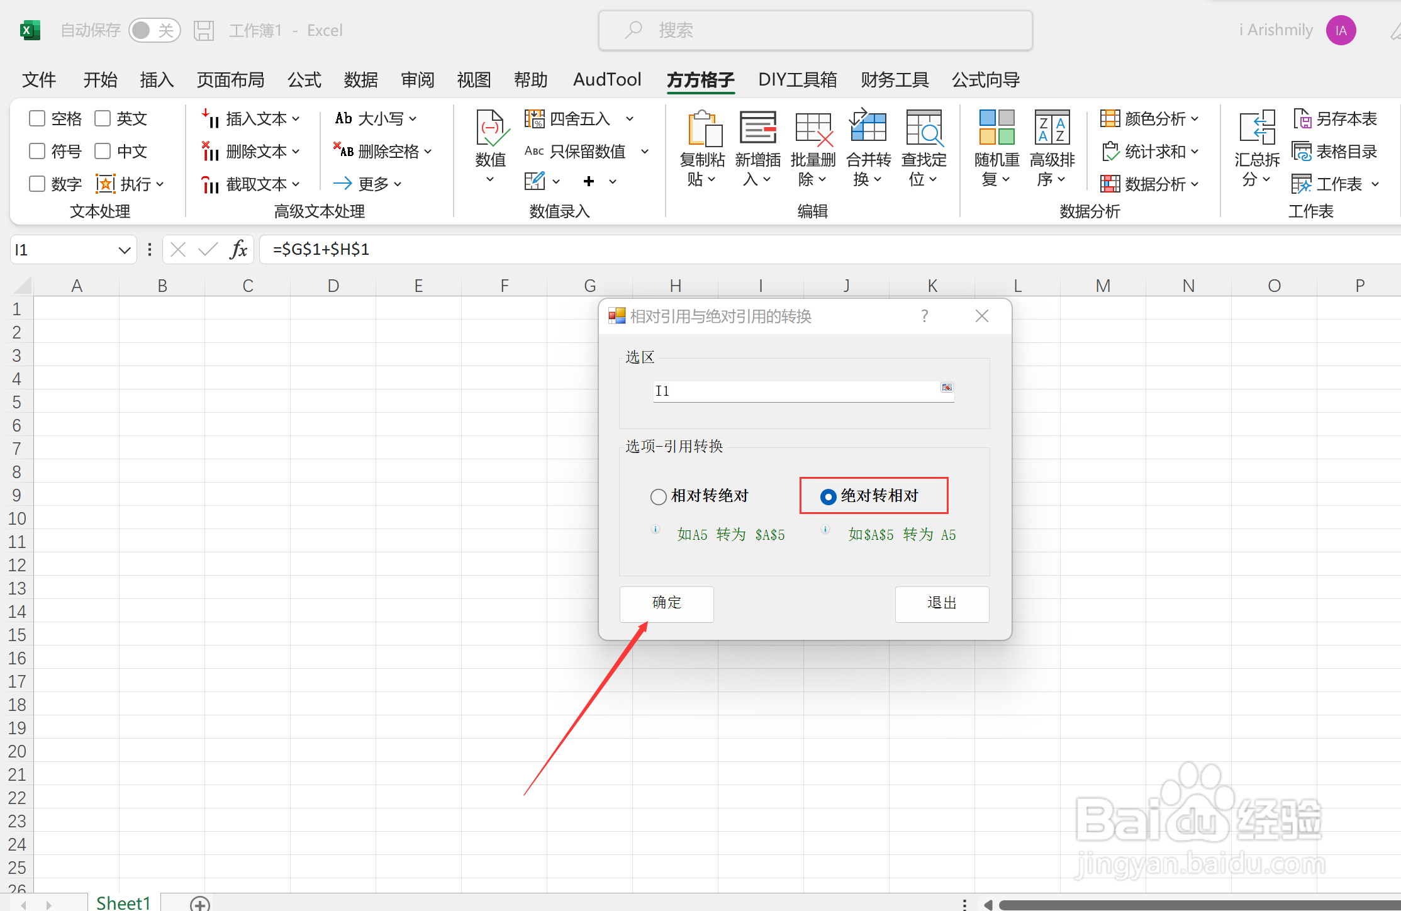Expand the 插入文本 dropdown
This screenshot has width=1401, height=911.
point(296,118)
